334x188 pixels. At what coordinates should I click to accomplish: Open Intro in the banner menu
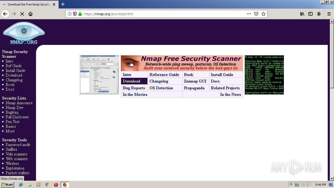coord(127,75)
